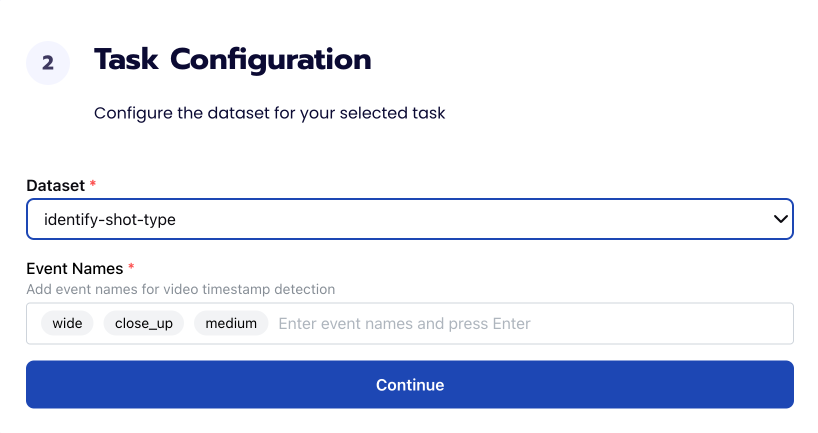Click the video timestamp detection helper text
Viewport: 818px width, 433px height.
pyautogui.click(x=180, y=289)
